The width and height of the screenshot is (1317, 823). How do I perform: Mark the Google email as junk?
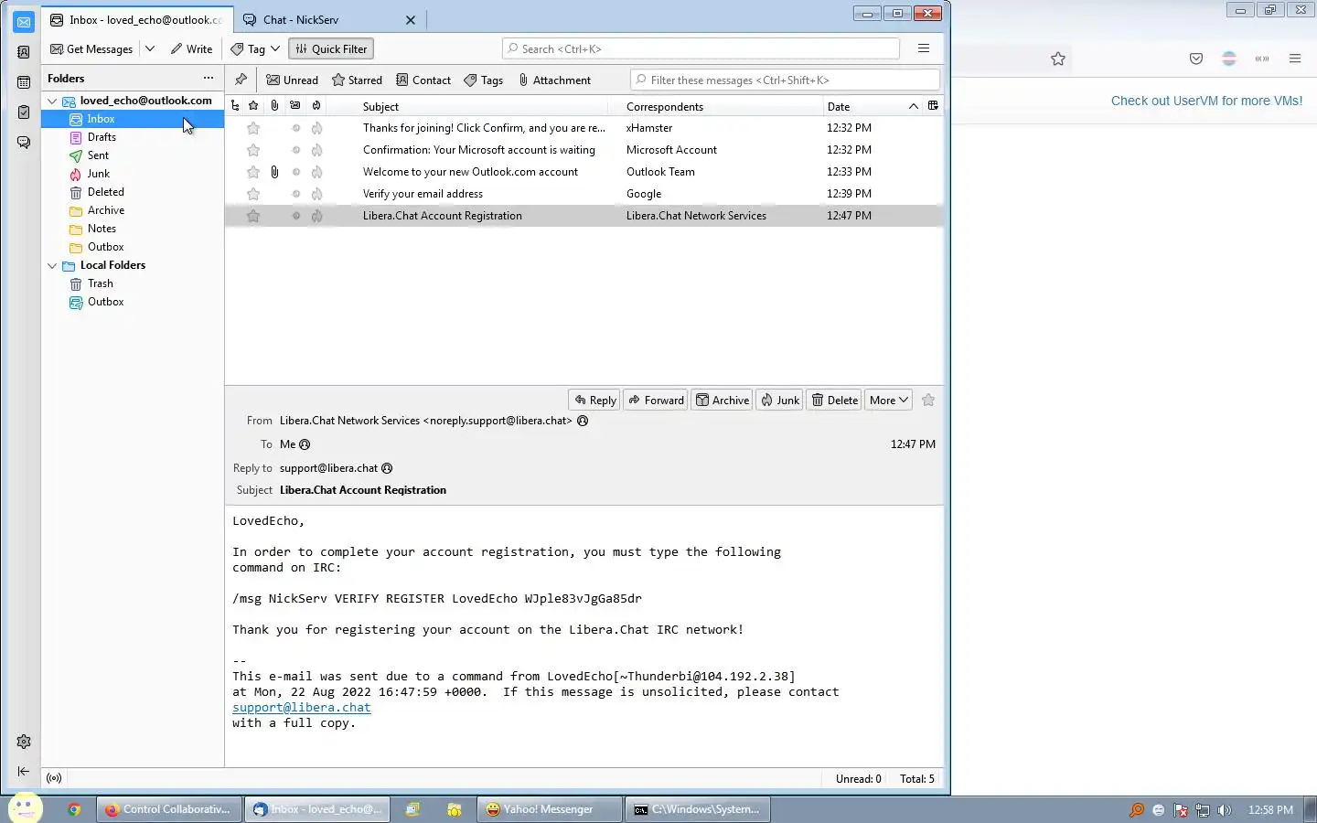316,194
